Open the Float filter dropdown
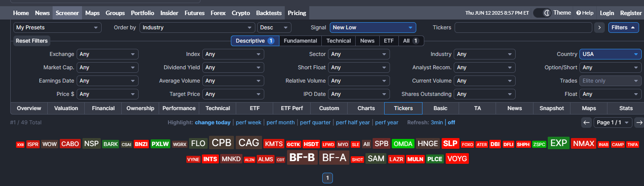644x186 pixels. click(611, 94)
